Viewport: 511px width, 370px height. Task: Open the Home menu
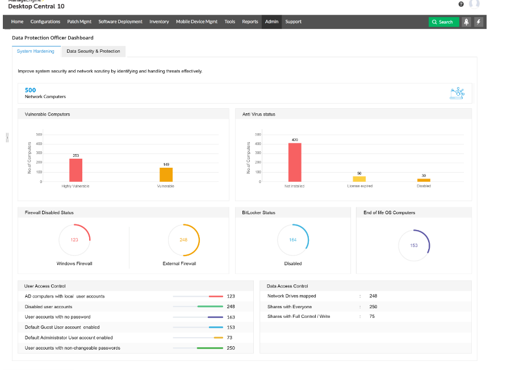[17, 22]
